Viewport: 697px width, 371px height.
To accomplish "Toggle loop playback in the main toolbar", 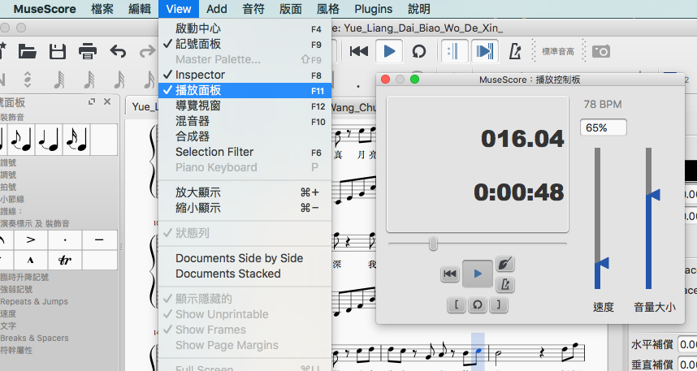I will pos(418,51).
